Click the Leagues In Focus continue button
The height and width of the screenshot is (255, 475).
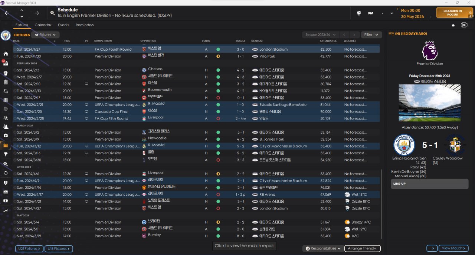pos(455,13)
